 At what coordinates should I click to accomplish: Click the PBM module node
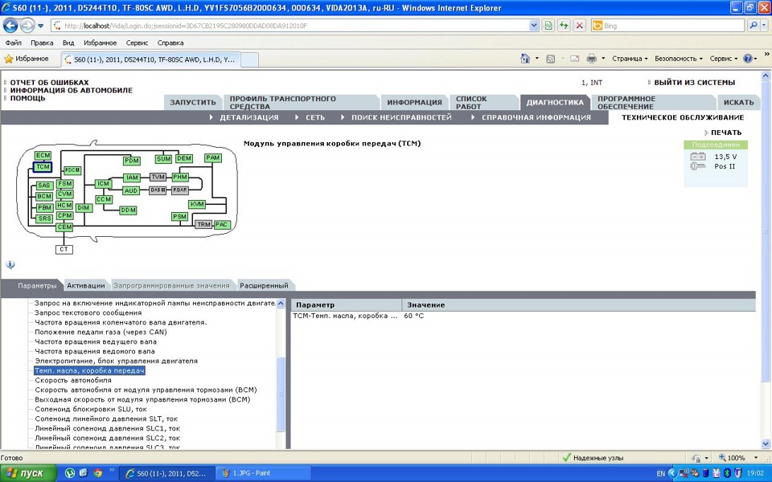[44, 207]
